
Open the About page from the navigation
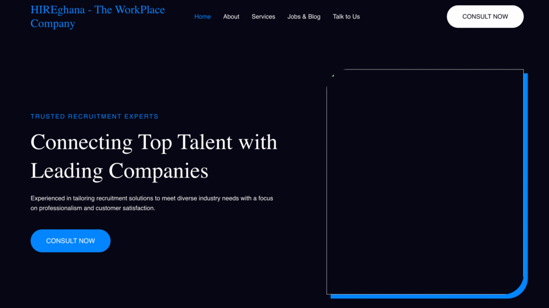231,17
